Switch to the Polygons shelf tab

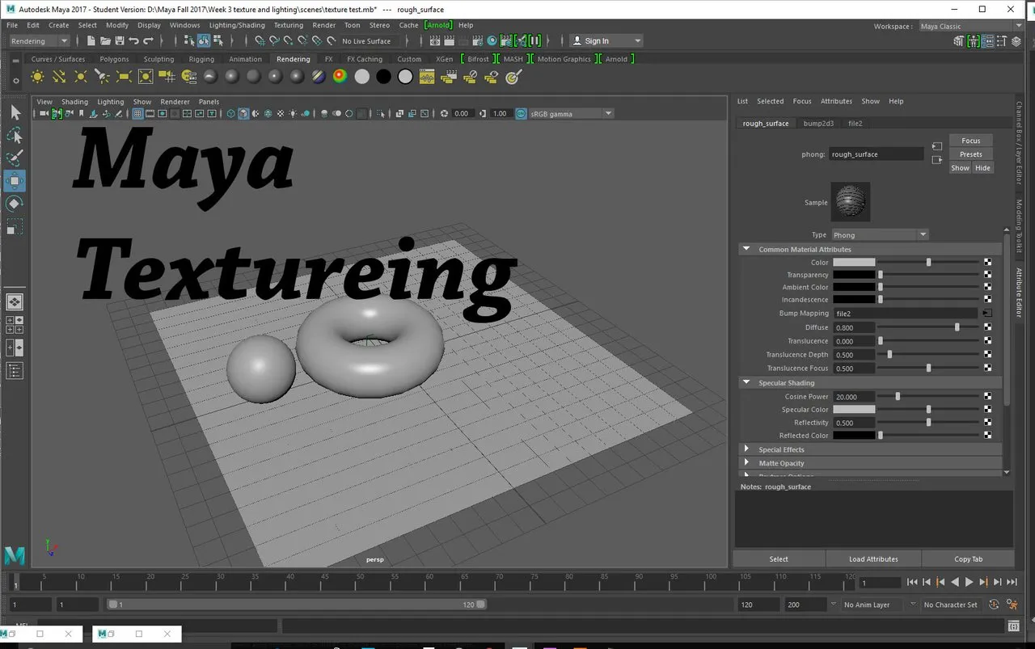click(x=114, y=59)
